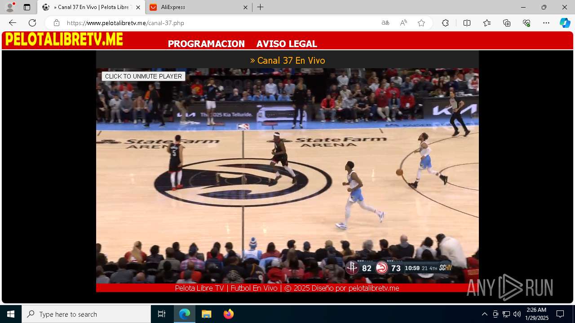Viewport: 575px width, 323px height.
Task: Click the live basketball video player
Action: tap(287, 176)
